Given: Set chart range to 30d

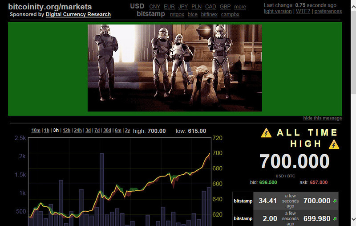Looking at the screenshot, I should point(107,130).
